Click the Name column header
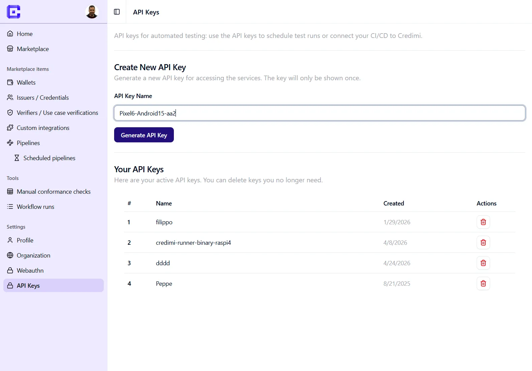This screenshot has height=371, width=532. coord(164,203)
